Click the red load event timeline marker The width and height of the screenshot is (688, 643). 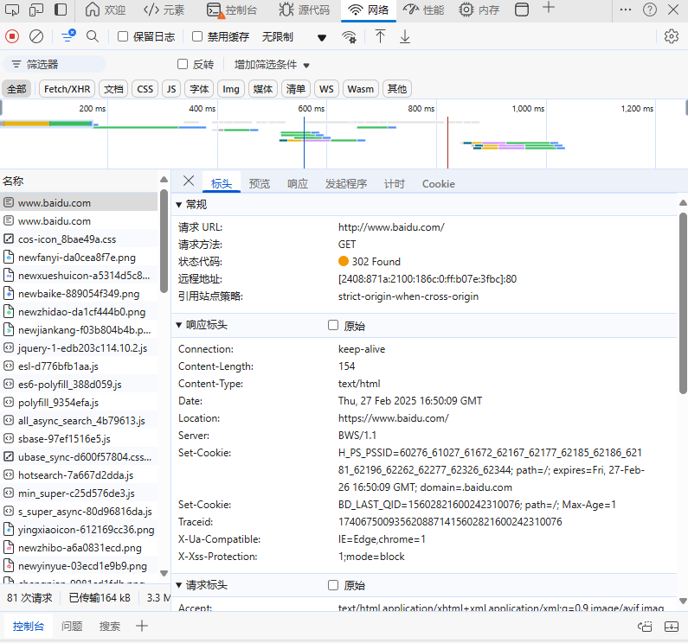click(447, 143)
